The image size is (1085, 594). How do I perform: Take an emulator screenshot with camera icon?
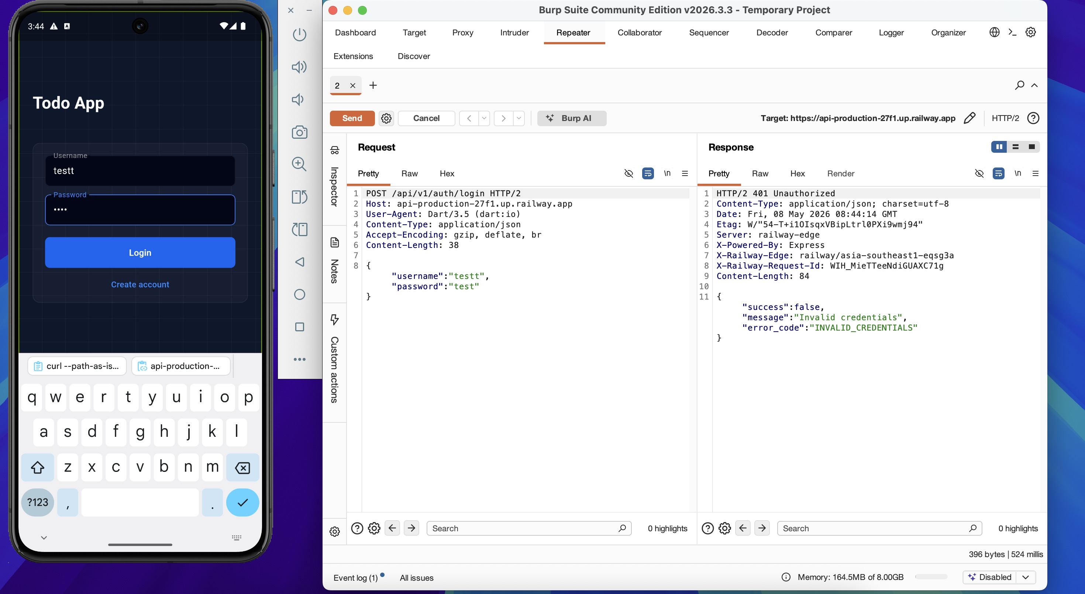(x=299, y=132)
